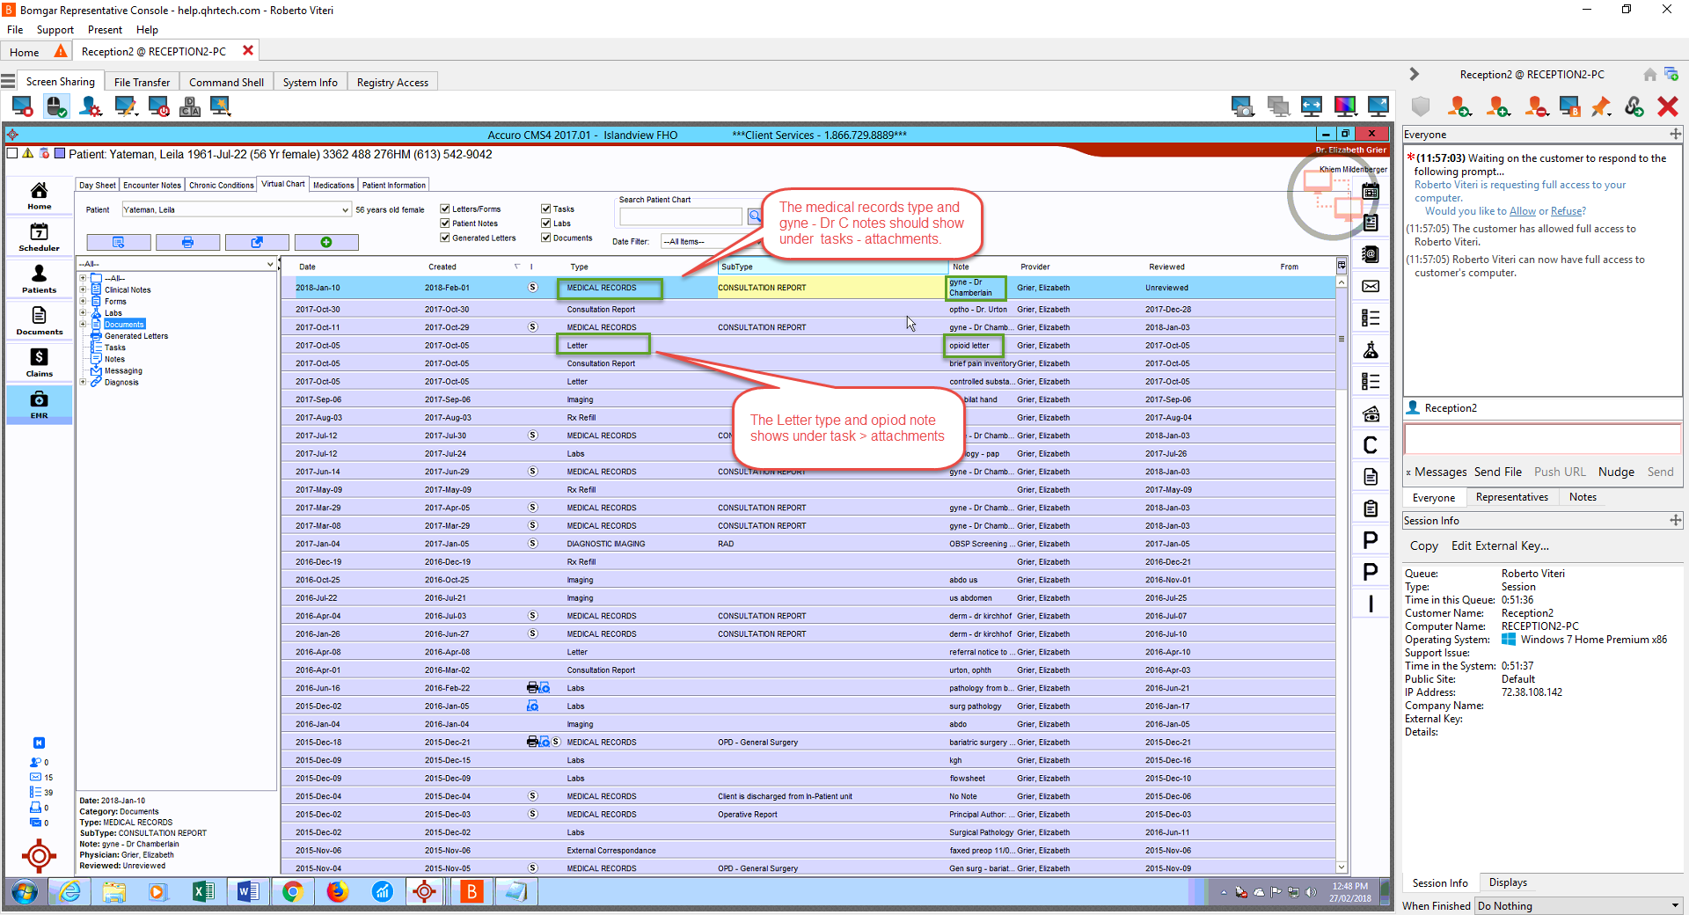Open the File Transfer tab
This screenshot has width=1689, height=915.
(142, 82)
